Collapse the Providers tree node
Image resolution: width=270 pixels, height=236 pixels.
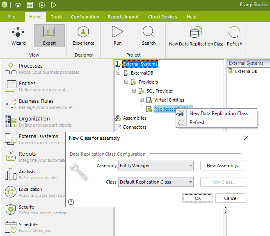(x=126, y=82)
